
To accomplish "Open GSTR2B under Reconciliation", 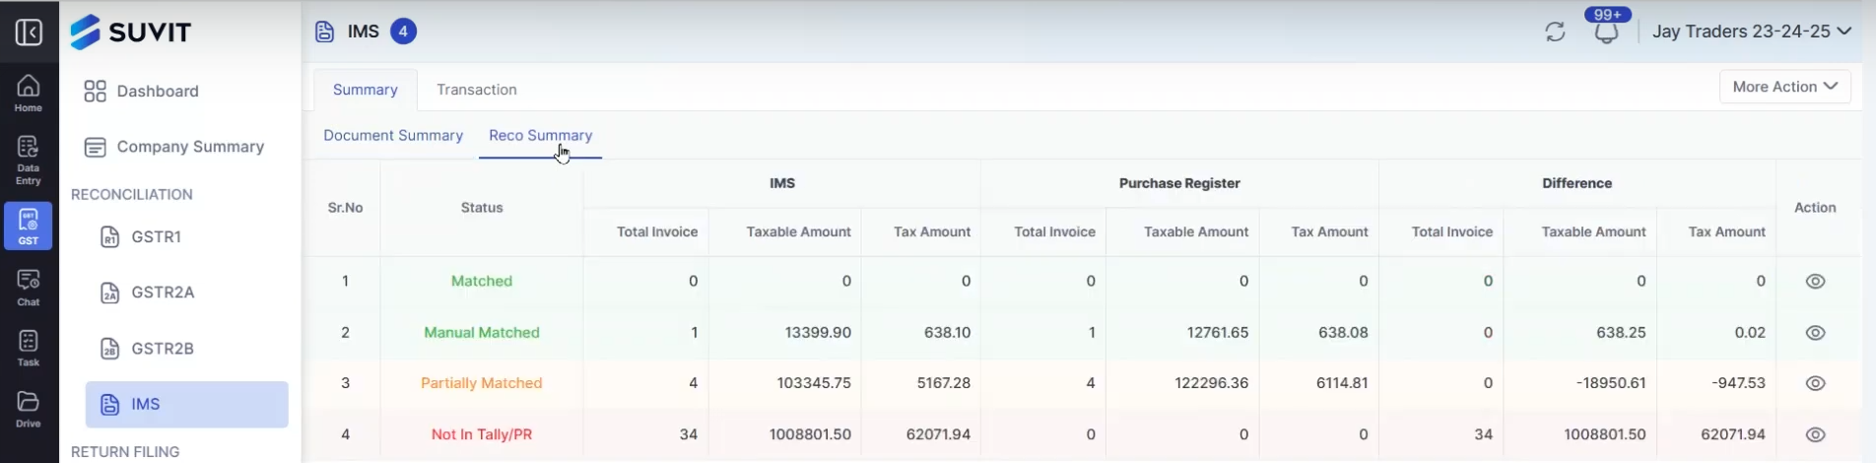I will point(163,349).
